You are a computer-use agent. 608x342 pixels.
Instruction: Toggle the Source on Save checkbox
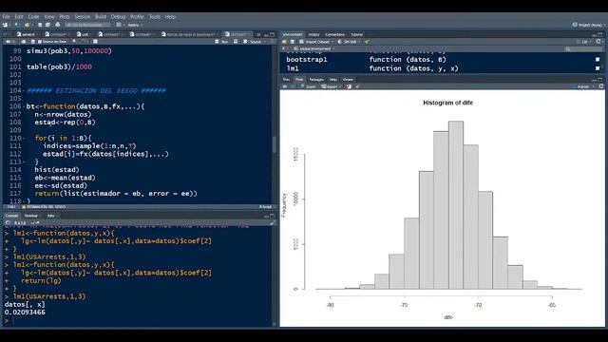(x=52, y=42)
